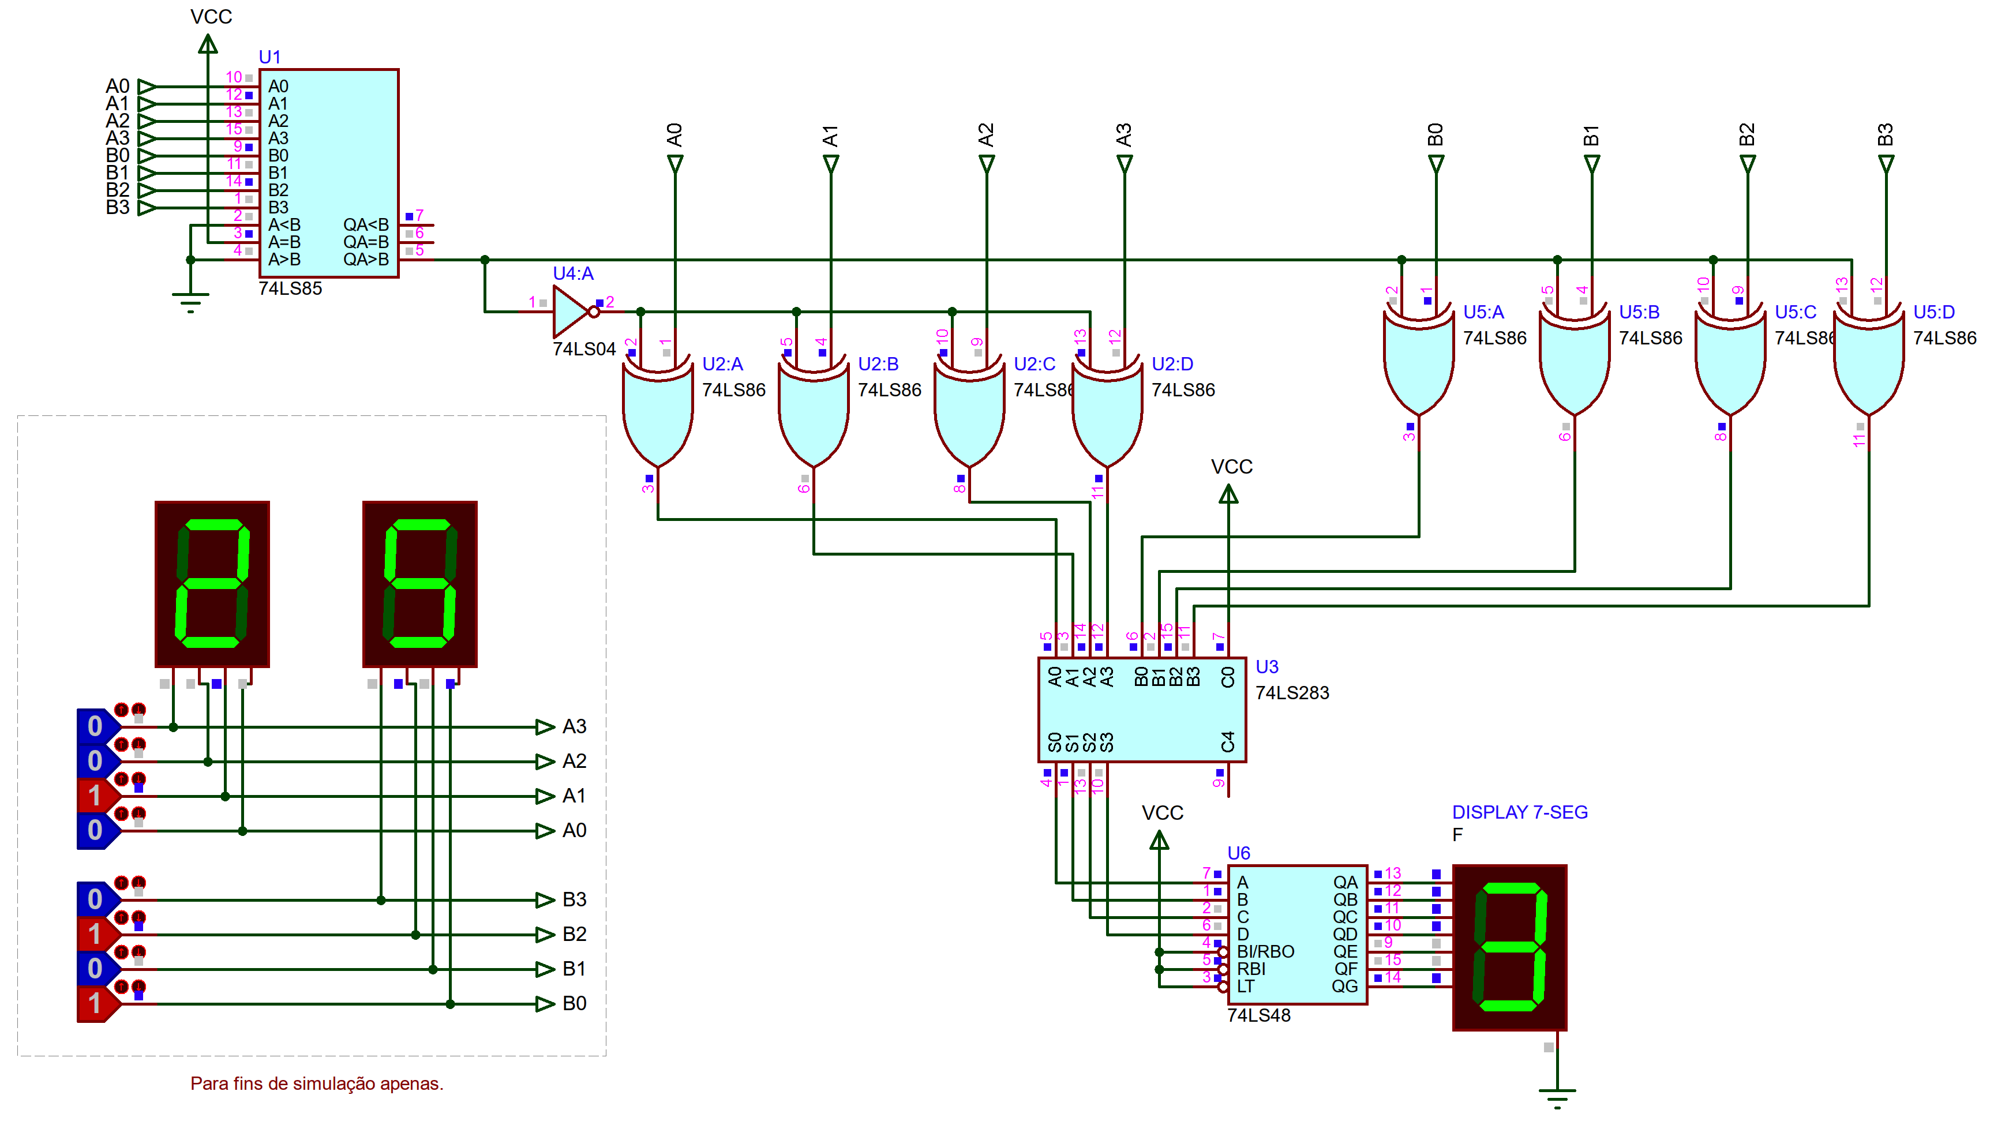Toggle the logic state on the B0 line
The height and width of the screenshot is (1125, 1990).
[98, 1004]
